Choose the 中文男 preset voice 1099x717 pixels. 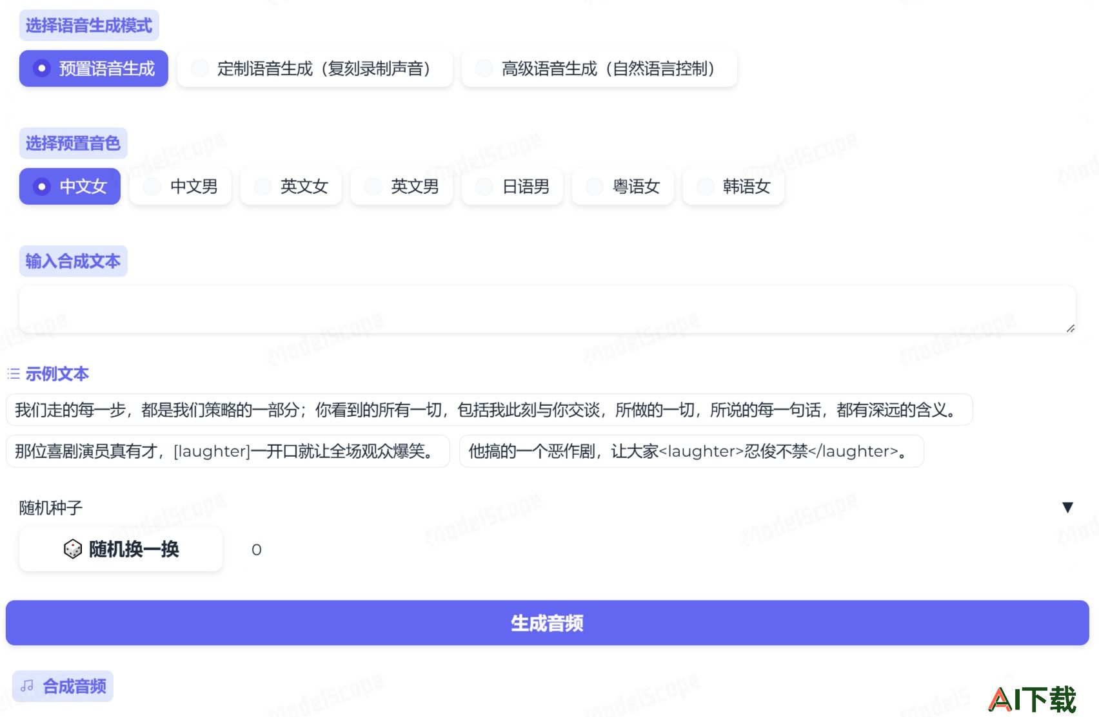point(181,187)
